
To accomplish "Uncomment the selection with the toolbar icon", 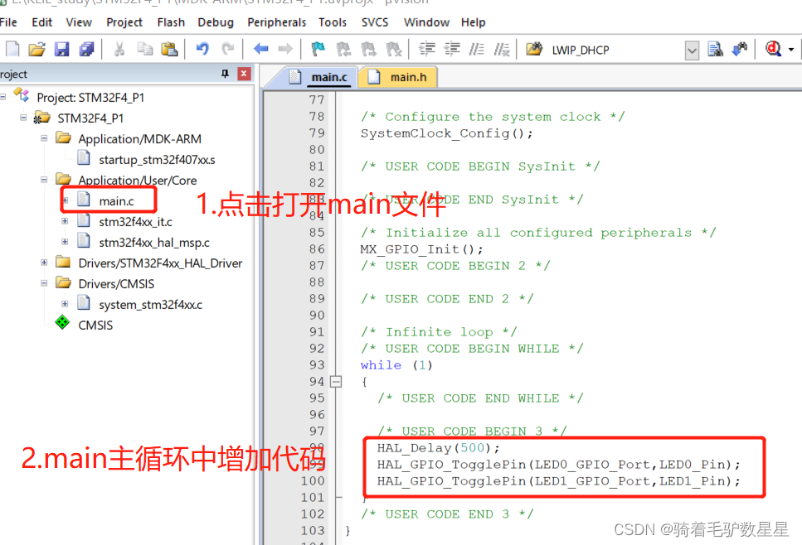I will (502, 49).
